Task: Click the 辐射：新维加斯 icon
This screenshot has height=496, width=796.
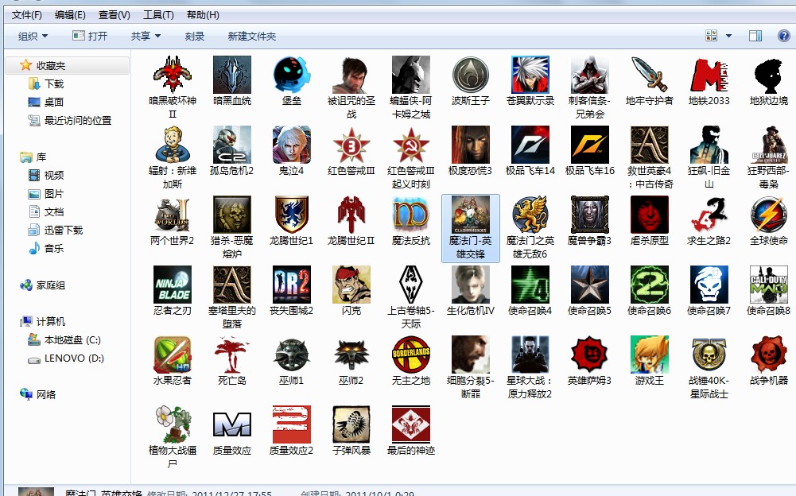Action: click(x=173, y=145)
